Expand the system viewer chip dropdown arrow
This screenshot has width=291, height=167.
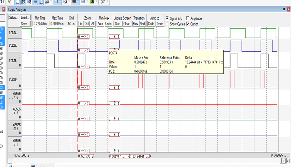click(96, 2)
